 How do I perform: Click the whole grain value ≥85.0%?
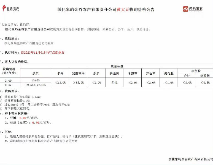point(78,83)
